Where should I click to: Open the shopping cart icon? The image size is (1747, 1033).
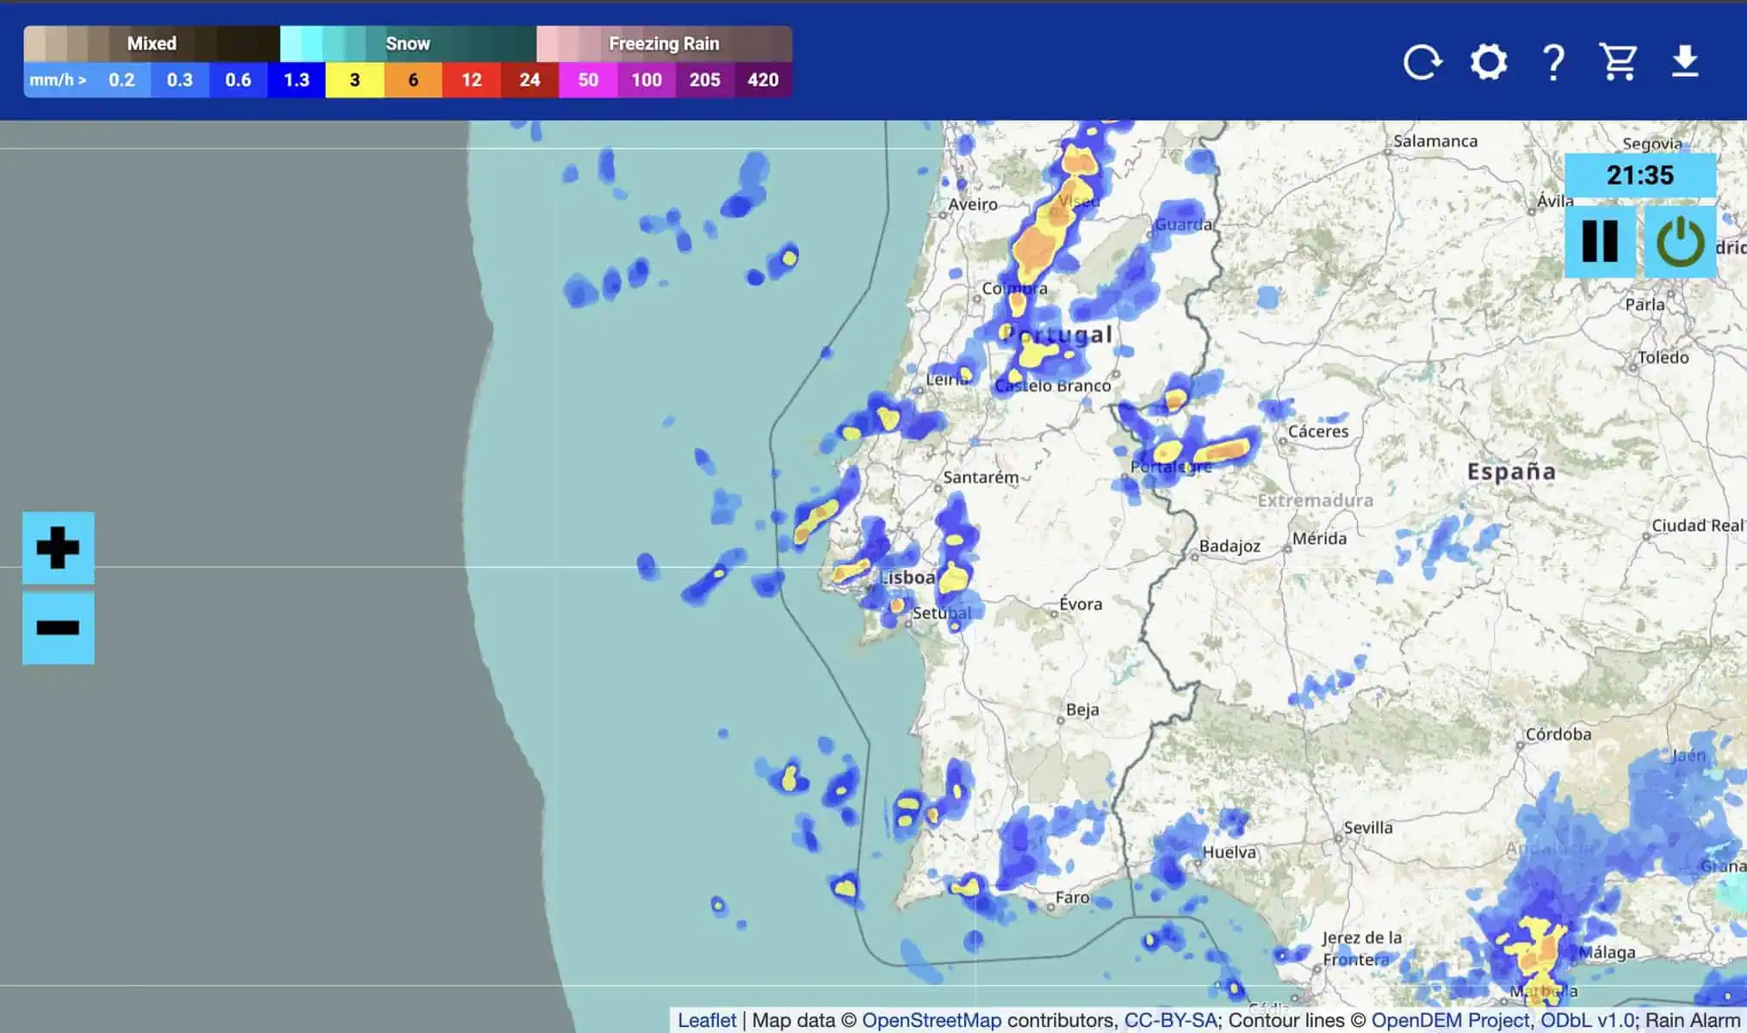[x=1618, y=62]
